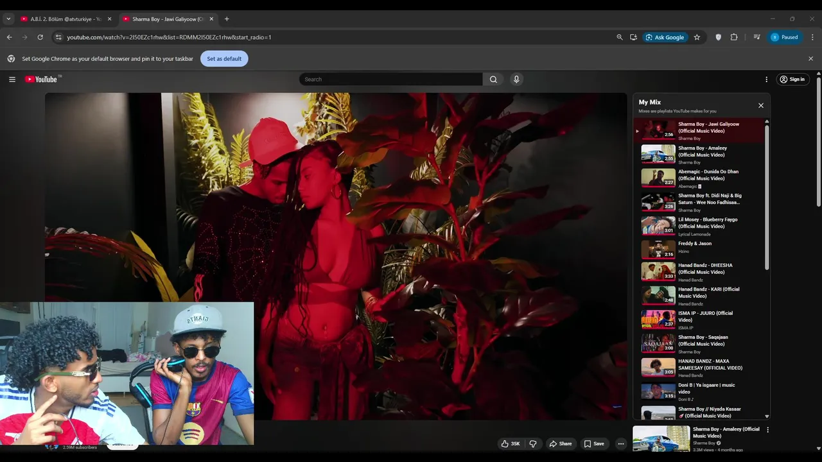822x462 pixels.
Task: Select the Sharma Boy - Jawi Galiyoow tab
Action: tap(167, 19)
